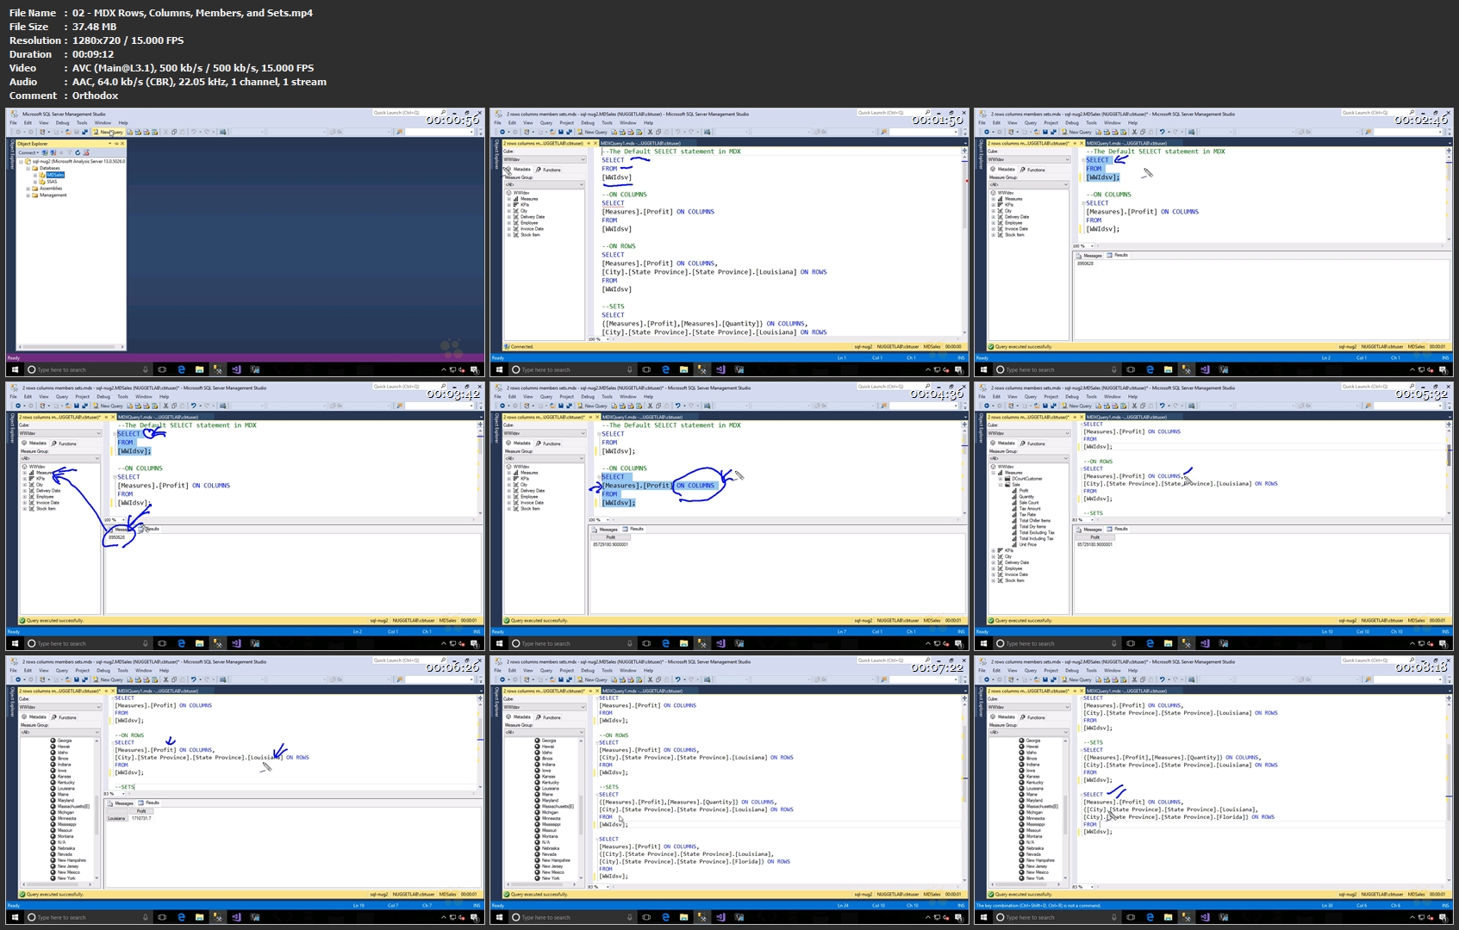The image size is (1459, 930).
Task: Click Delivery Date dimension in 00:04:36 frame
Action: (x=533, y=491)
